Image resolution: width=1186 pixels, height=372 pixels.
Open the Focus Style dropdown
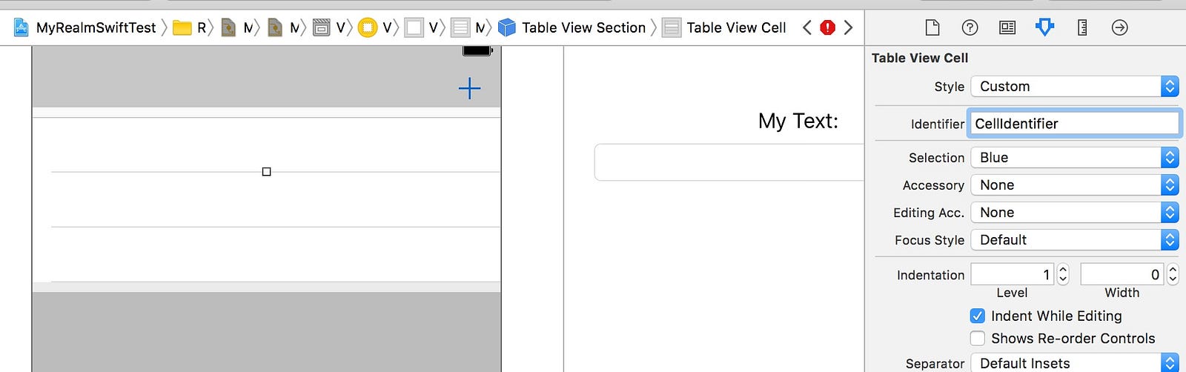1075,239
